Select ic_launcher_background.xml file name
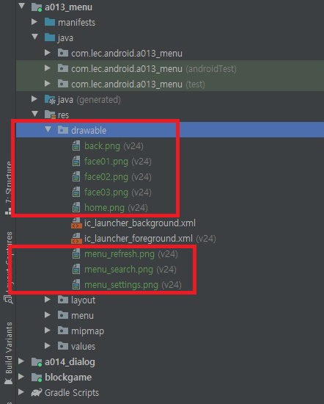Image resolution: width=324 pixels, height=404 pixels. pos(140,223)
